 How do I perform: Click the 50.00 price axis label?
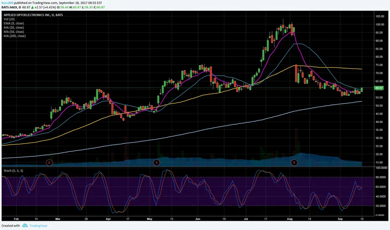(x=380, y=105)
